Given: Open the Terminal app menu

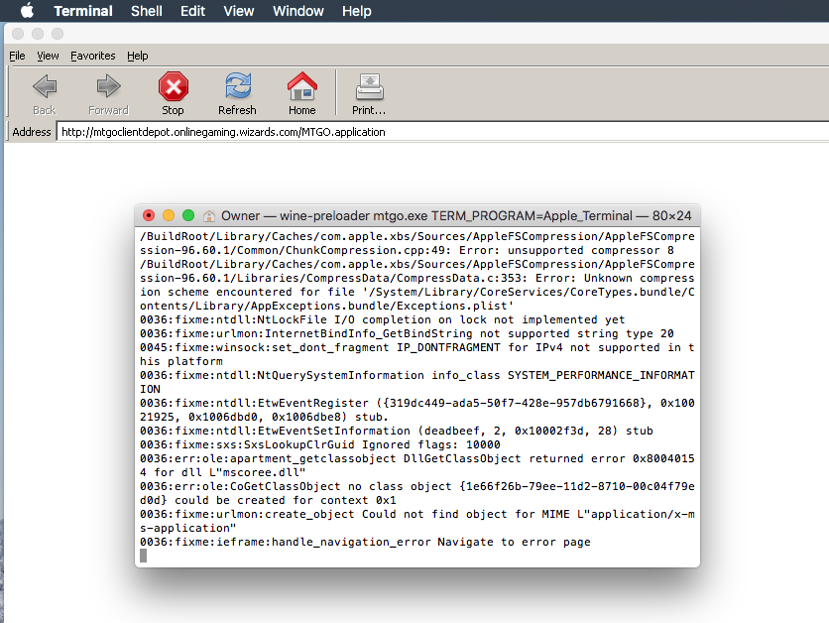Looking at the screenshot, I should 83,11.
